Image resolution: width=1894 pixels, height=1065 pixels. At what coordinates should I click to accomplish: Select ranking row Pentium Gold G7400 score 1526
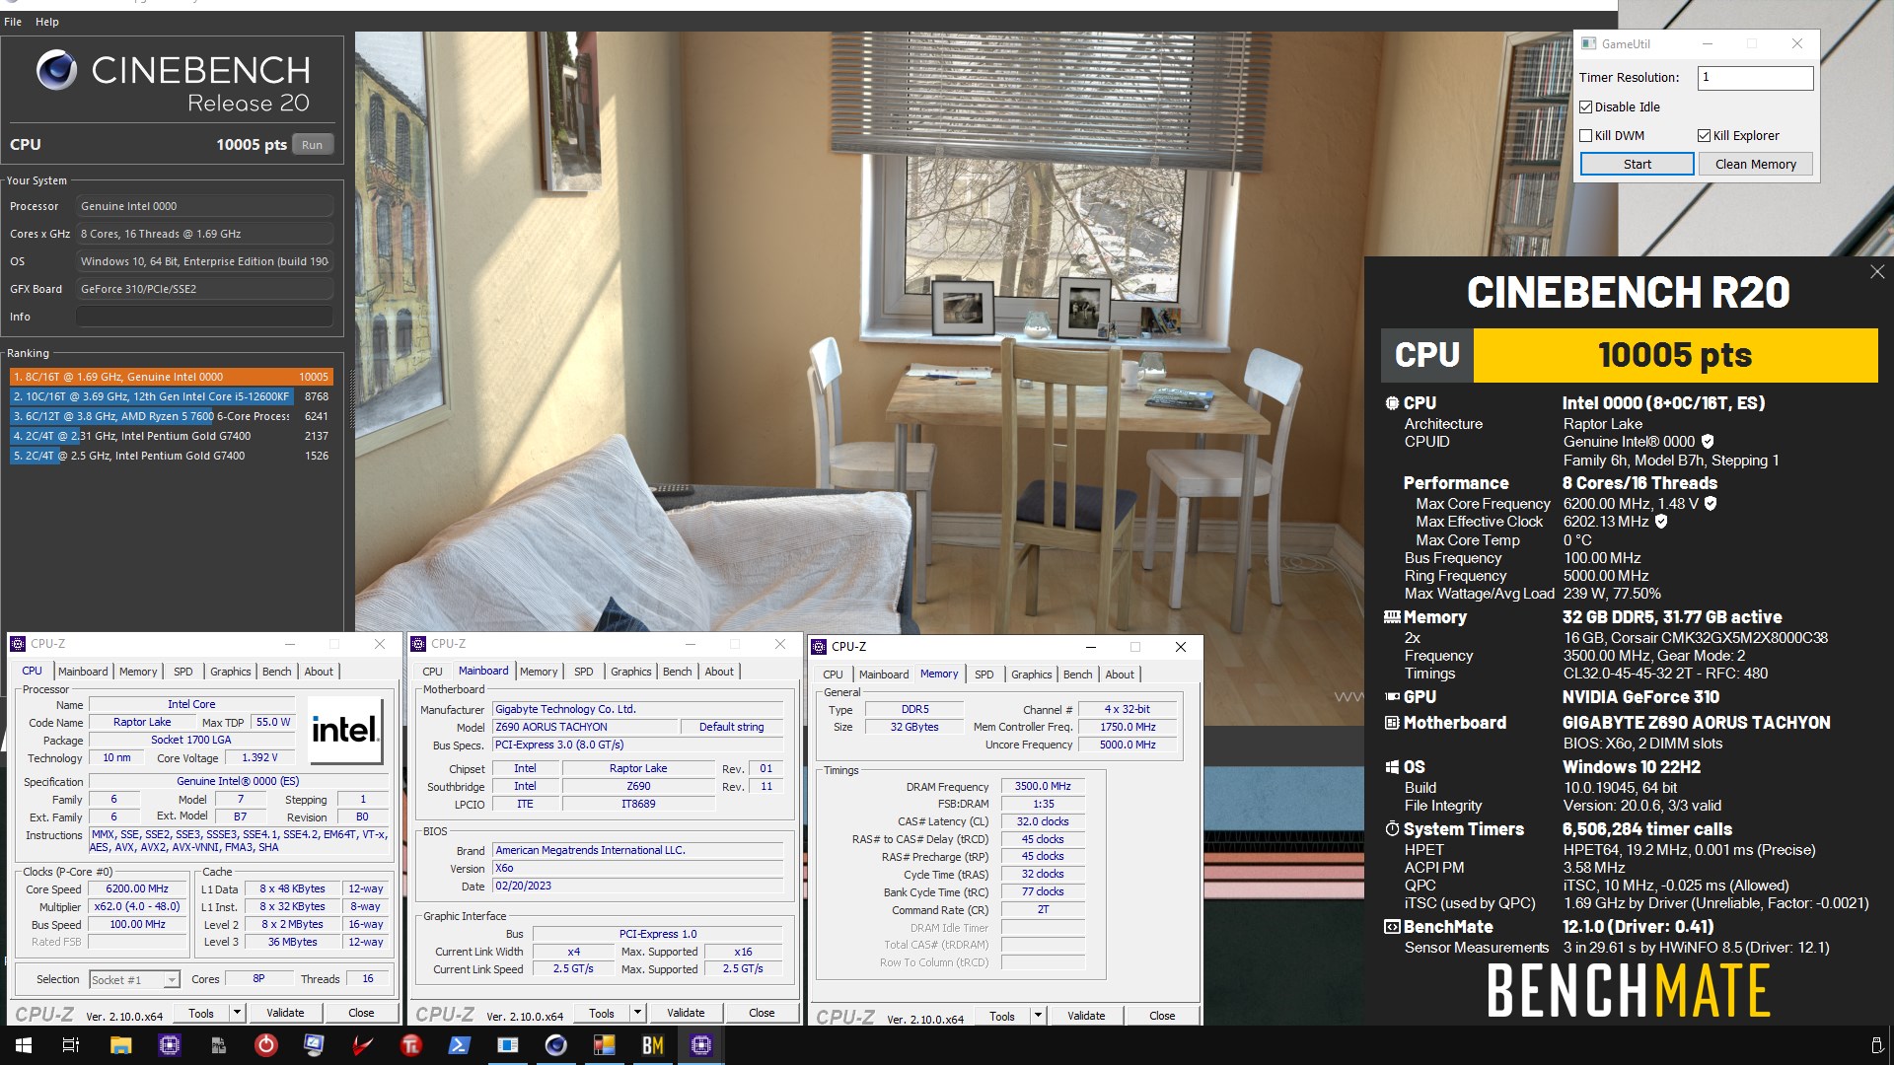point(171,456)
